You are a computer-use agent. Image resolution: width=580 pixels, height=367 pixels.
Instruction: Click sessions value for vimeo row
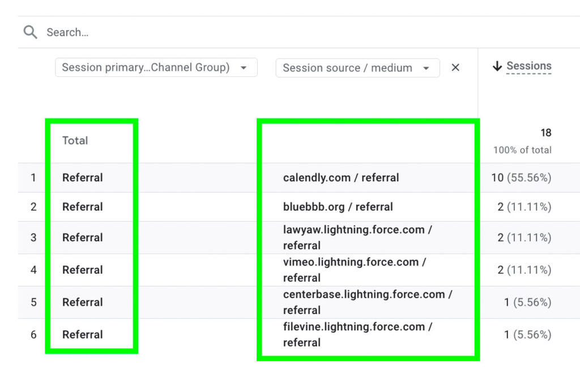click(x=524, y=270)
